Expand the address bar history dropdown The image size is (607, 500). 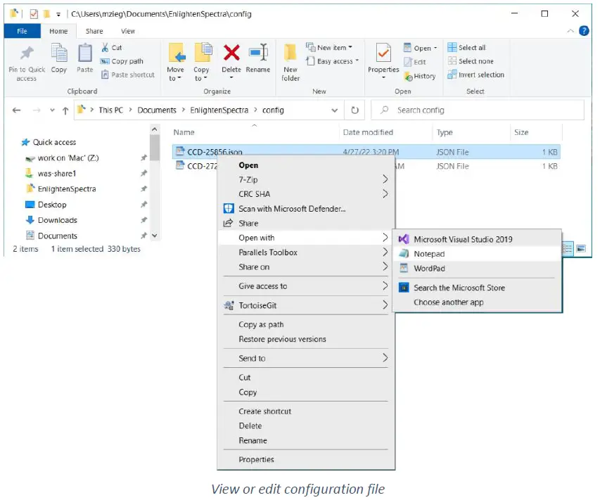(x=335, y=110)
